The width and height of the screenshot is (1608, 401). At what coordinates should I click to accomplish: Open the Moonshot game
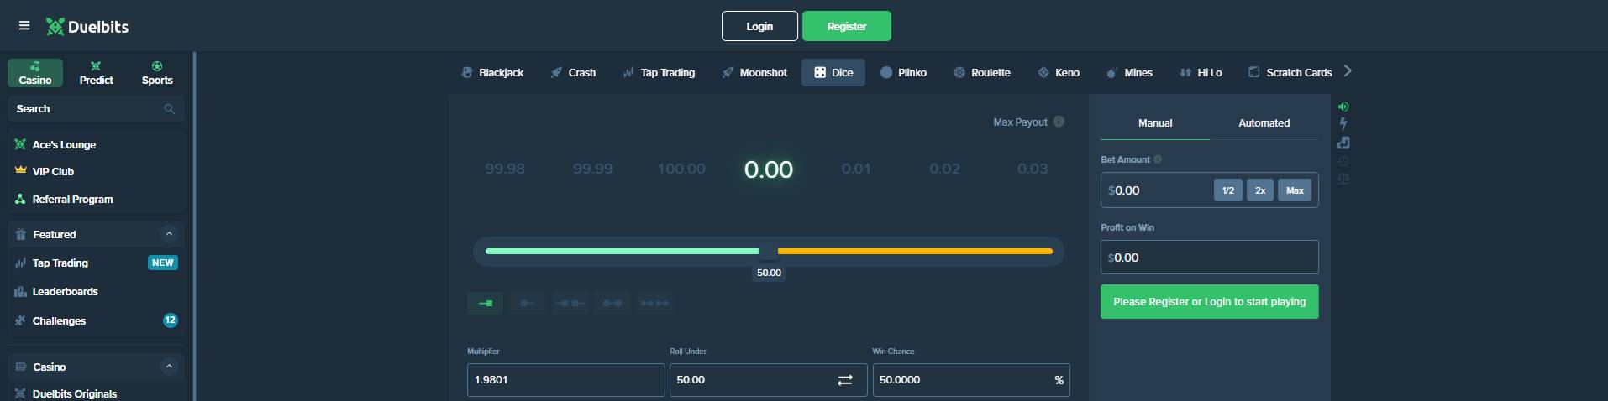point(754,73)
